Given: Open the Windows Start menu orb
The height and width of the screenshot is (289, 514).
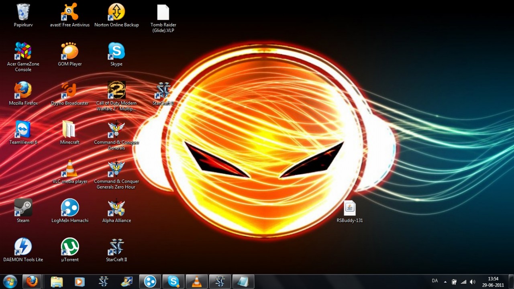Looking at the screenshot, I should (x=10, y=281).
